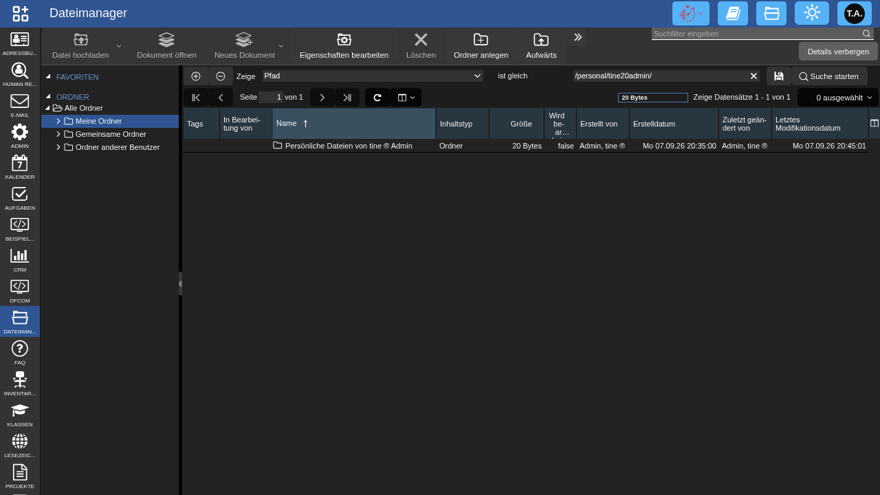The image size is (880, 495).
Task: Open the Pfad filter field dropdown
Action: [478, 76]
